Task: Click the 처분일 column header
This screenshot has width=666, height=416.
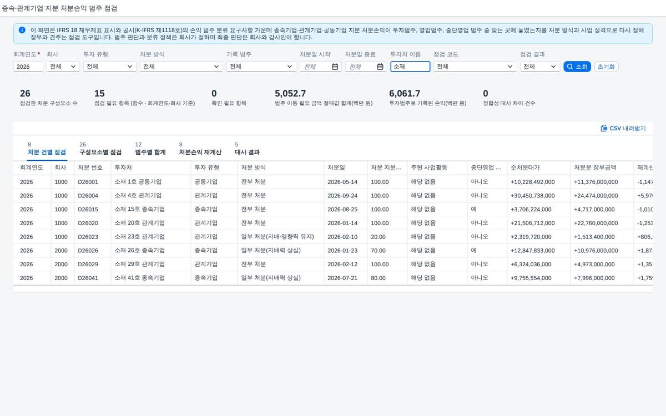Action: 346,168
